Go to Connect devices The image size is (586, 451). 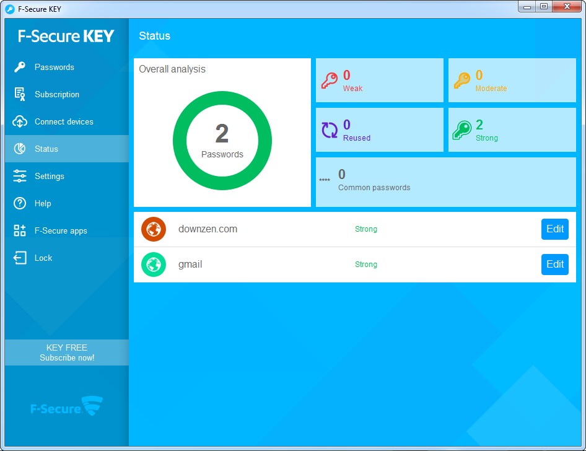coord(67,121)
